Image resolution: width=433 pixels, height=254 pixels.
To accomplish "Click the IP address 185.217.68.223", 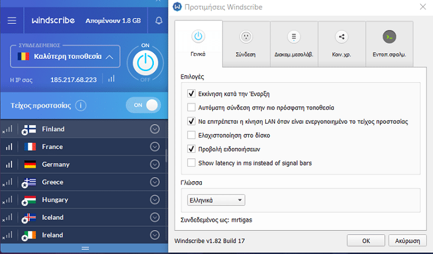I will (x=73, y=80).
